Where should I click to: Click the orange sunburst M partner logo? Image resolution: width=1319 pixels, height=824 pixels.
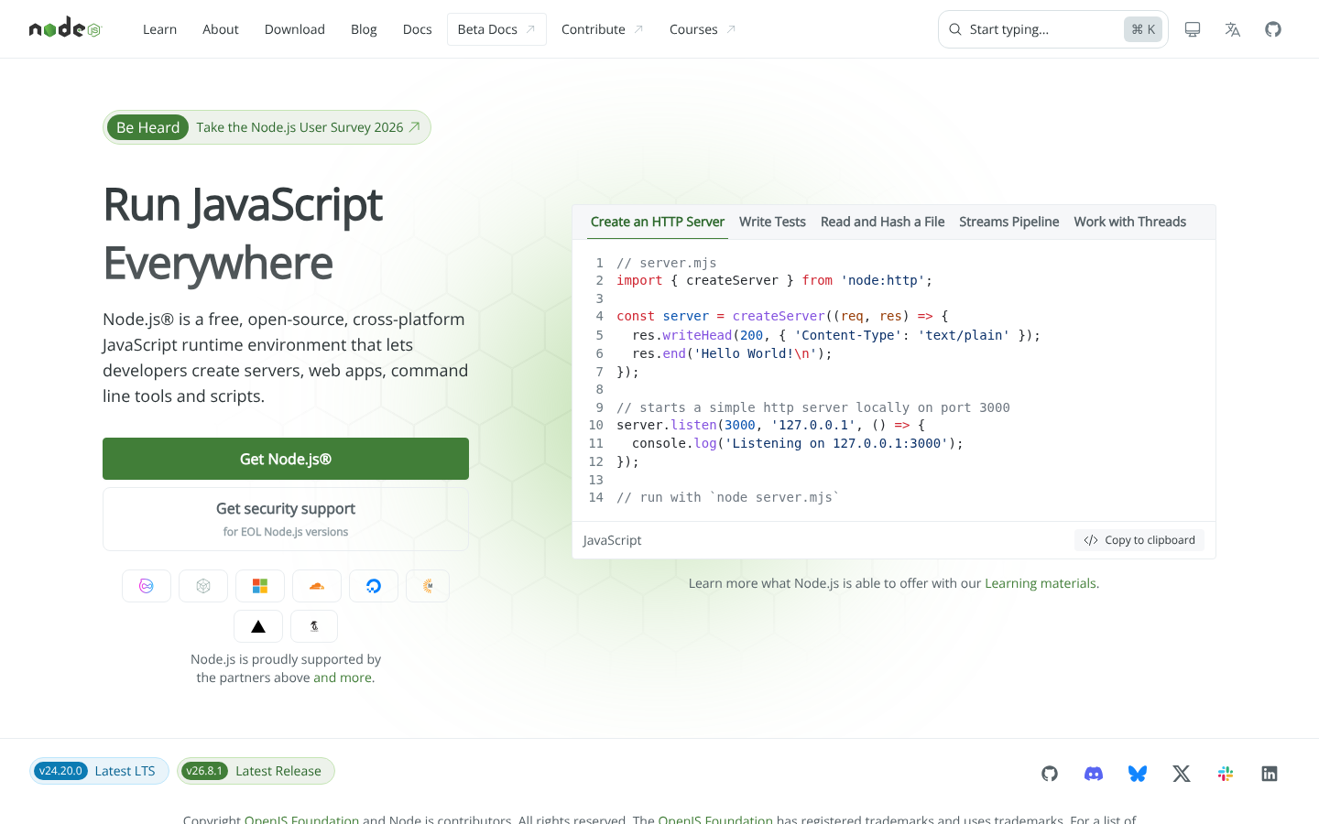[428, 586]
